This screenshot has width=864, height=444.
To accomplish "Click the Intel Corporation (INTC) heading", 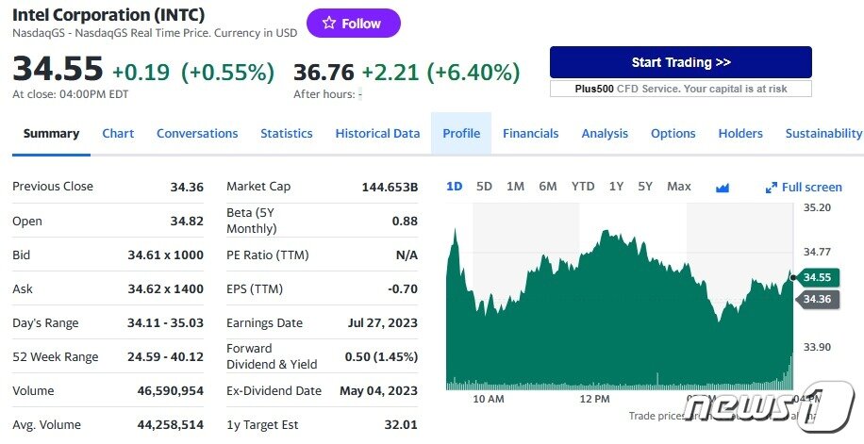I will tap(108, 15).
